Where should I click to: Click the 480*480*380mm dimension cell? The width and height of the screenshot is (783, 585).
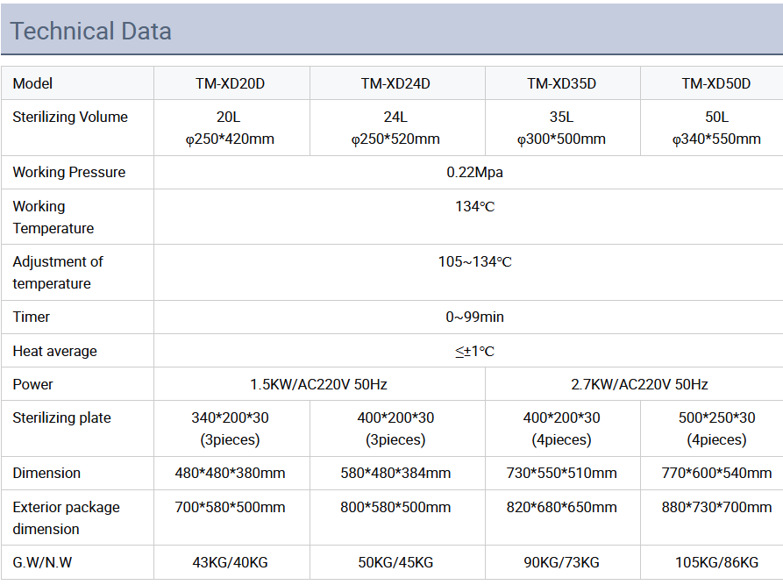point(231,473)
